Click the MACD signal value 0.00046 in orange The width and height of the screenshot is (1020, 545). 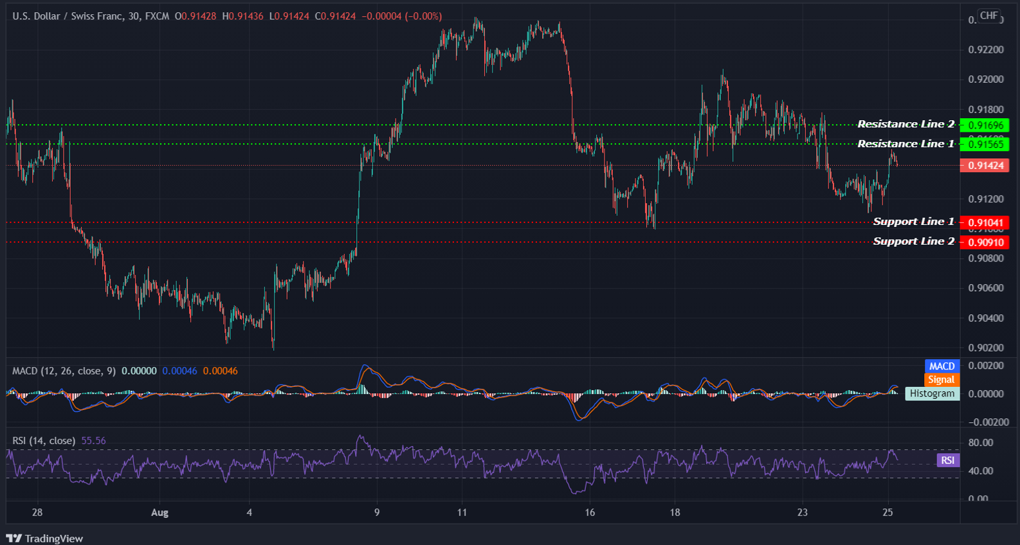click(220, 371)
